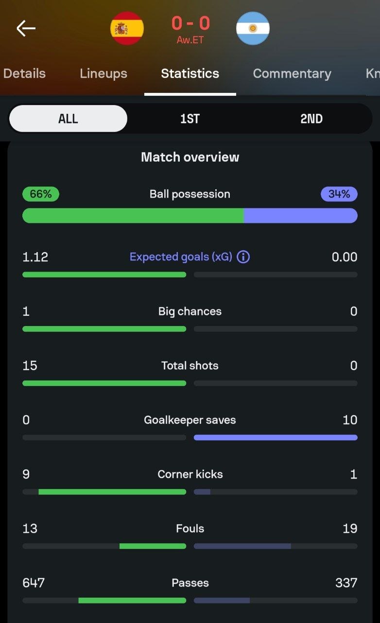Open the Lineups tab
Screen dimensions: 380x623
point(104,73)
